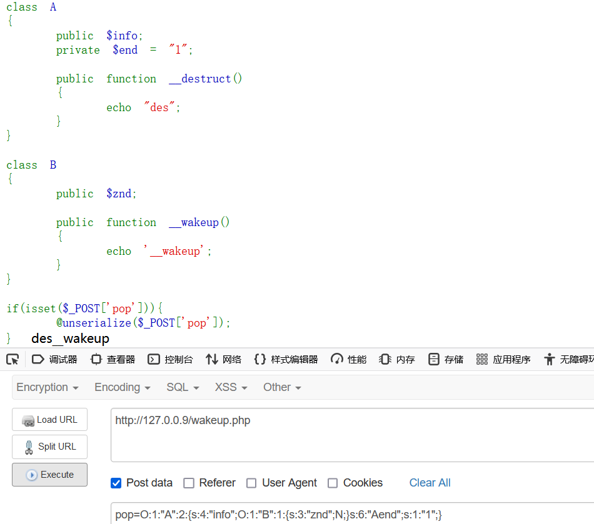The image size is (594, 524).
Task: Open the 查看器 inspector panel
Action: [x=113, y=359]
